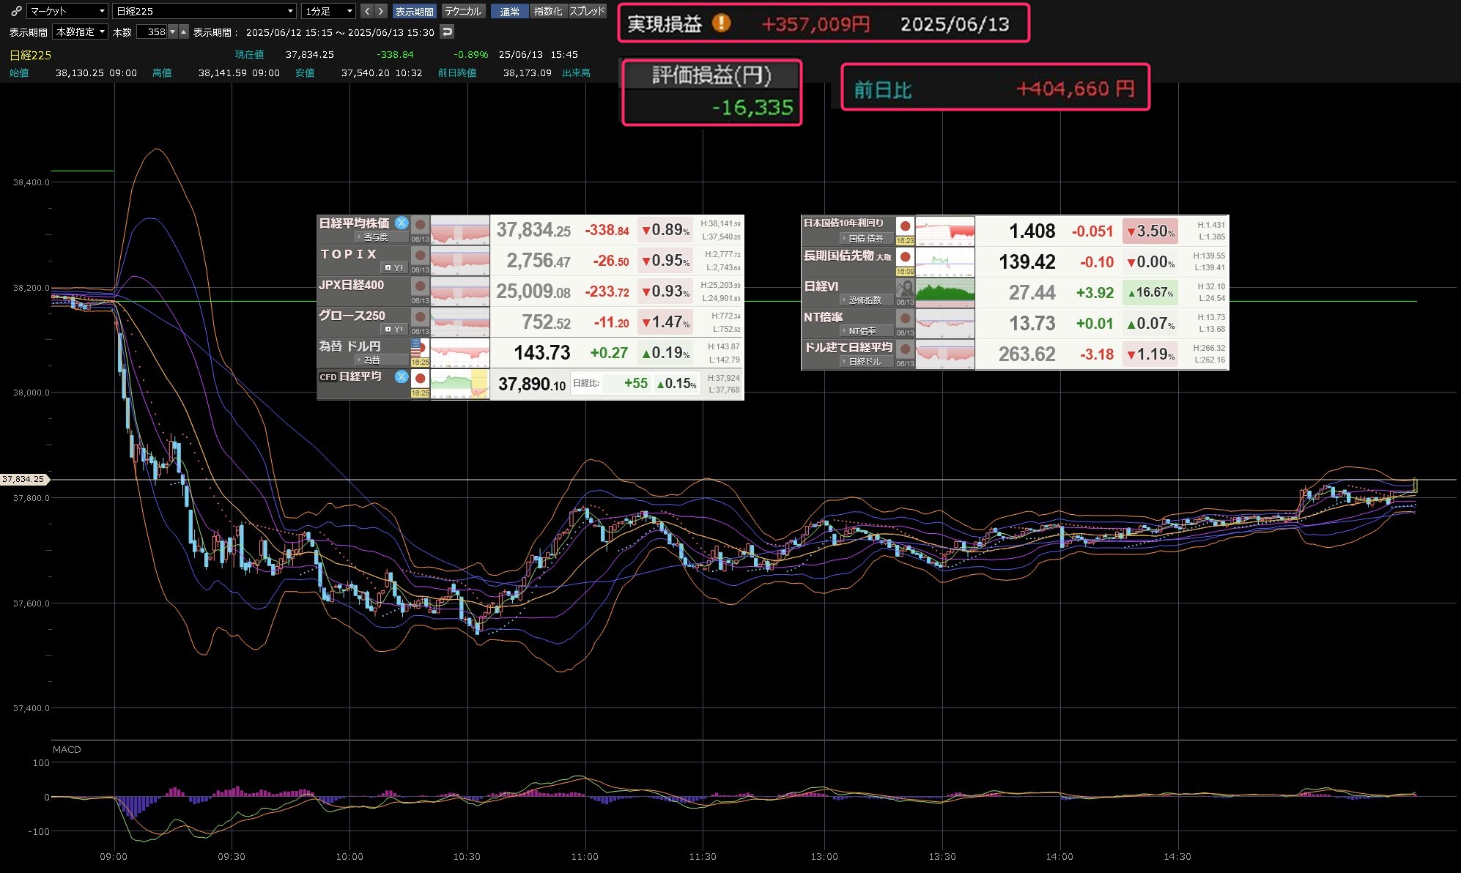This screenshot has height=873, width=1461.
Task: Open the 長期国債先物 mini chart thumbnail
Action: (x=945, y=262)
